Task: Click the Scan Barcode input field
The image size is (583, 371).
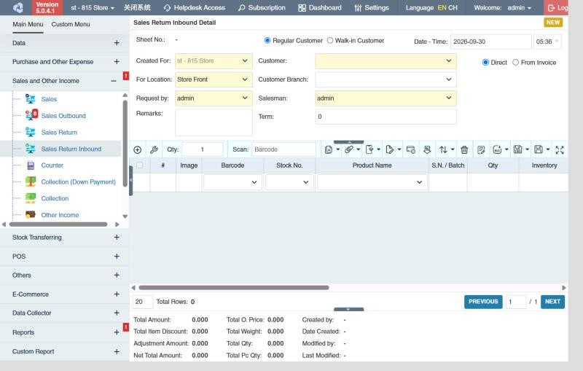Action: [x=283, y=149]
